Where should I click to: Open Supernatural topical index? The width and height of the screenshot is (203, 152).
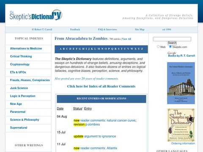(x=19, y=128)
